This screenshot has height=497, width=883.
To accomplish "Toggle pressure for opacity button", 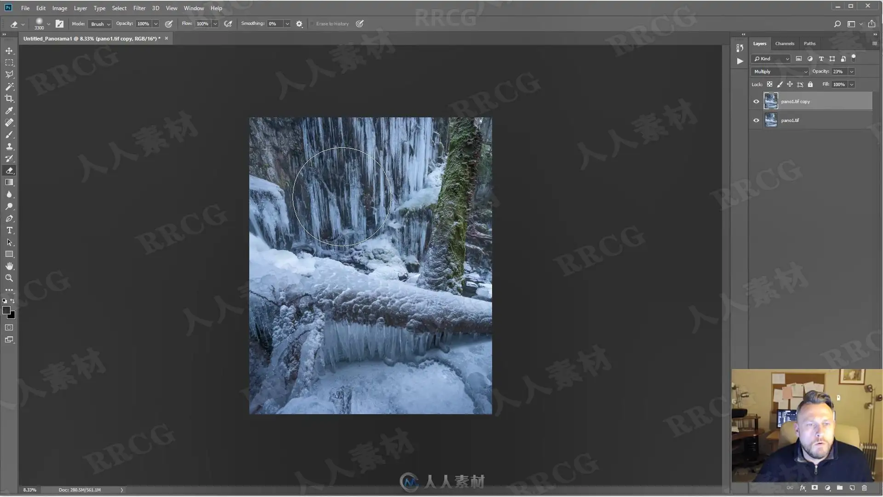I will pyautogui.click(x=169, y=24).
